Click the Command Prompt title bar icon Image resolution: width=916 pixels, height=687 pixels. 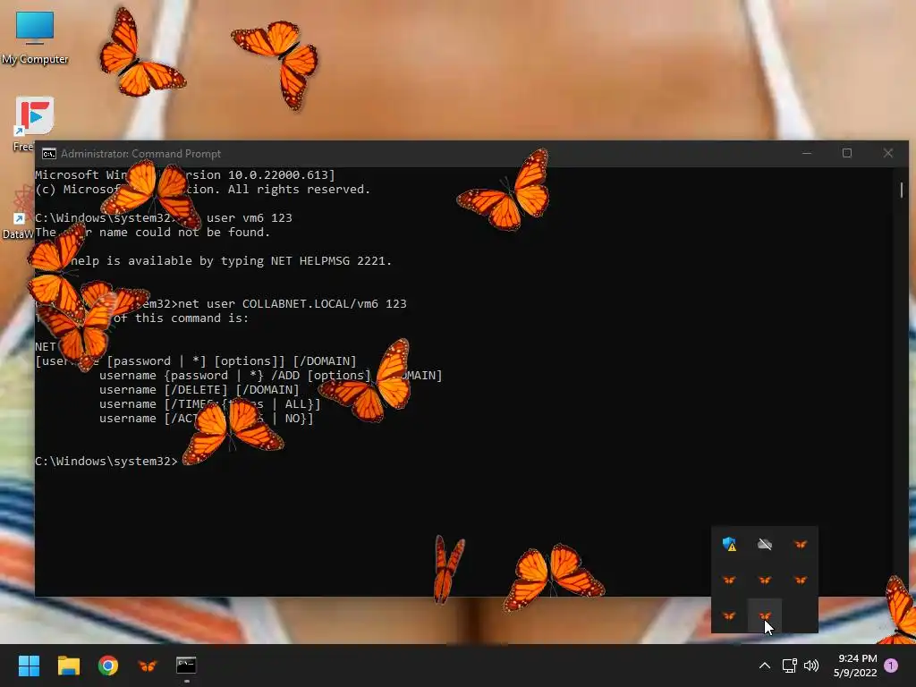pyautogui.click(x=49, y=154)
